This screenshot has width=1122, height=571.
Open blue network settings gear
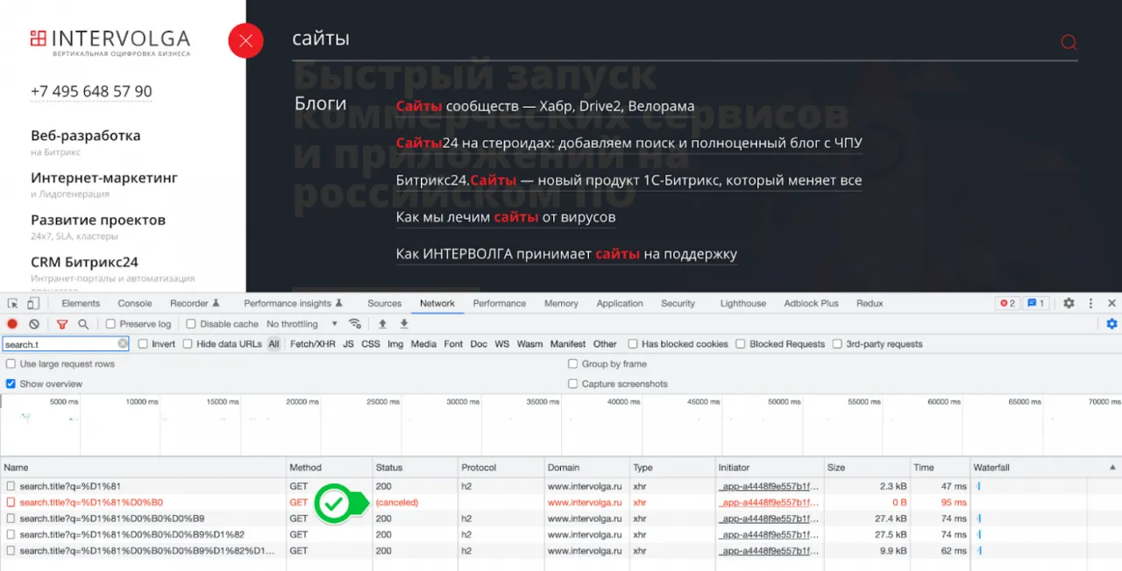pyautogui.click(x=1111, y=324)
